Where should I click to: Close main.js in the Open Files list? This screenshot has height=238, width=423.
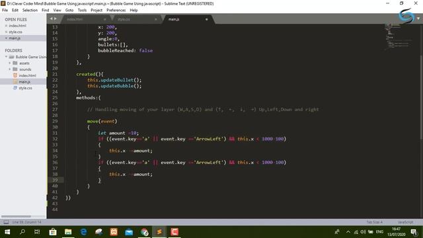pos(6,38)
